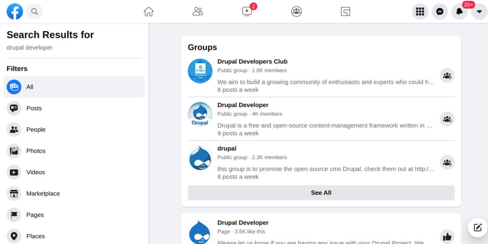Open the Gaming icon in top bar
The width and height of the screenshot is (488, 244).
345,12
